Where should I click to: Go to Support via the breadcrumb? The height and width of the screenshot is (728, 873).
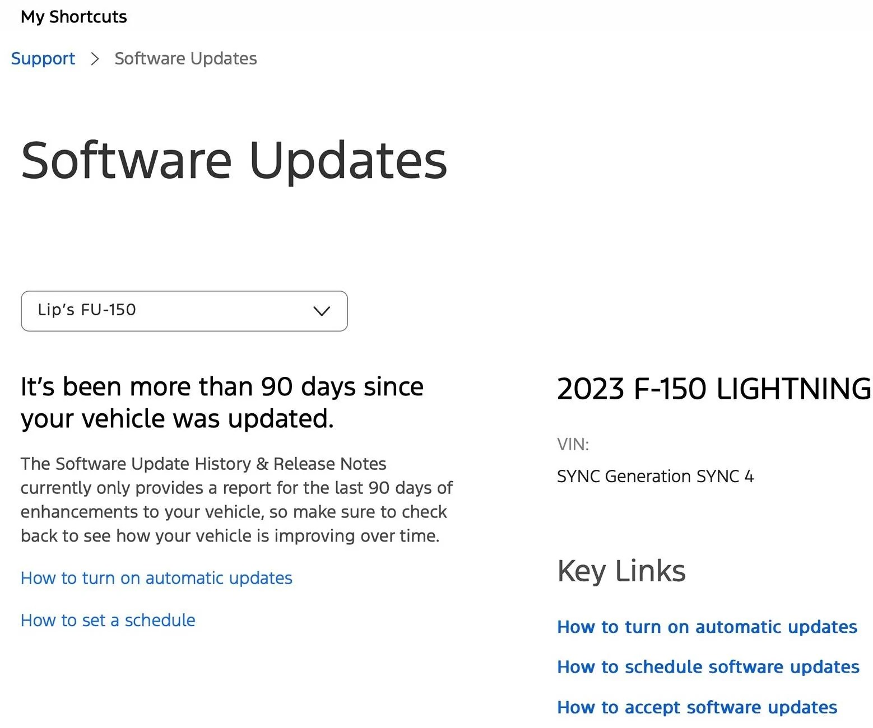pos(43,58)
